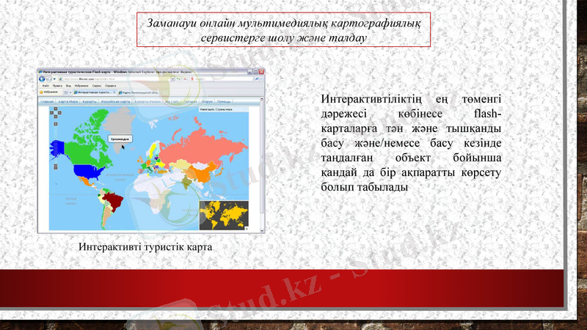The image size is (587, 330).
Task: Open the Карта Мира site link
Action: pyautogui.click(x=68, y=102)
